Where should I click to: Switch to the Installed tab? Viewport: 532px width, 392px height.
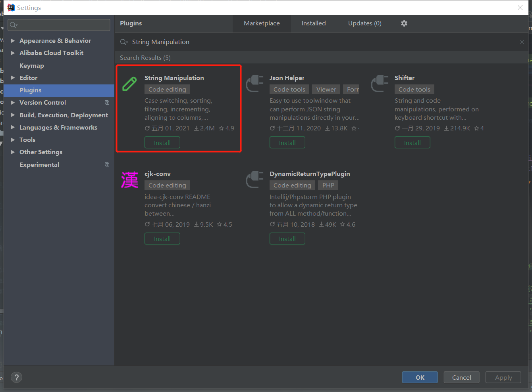[x=314, y=23]
